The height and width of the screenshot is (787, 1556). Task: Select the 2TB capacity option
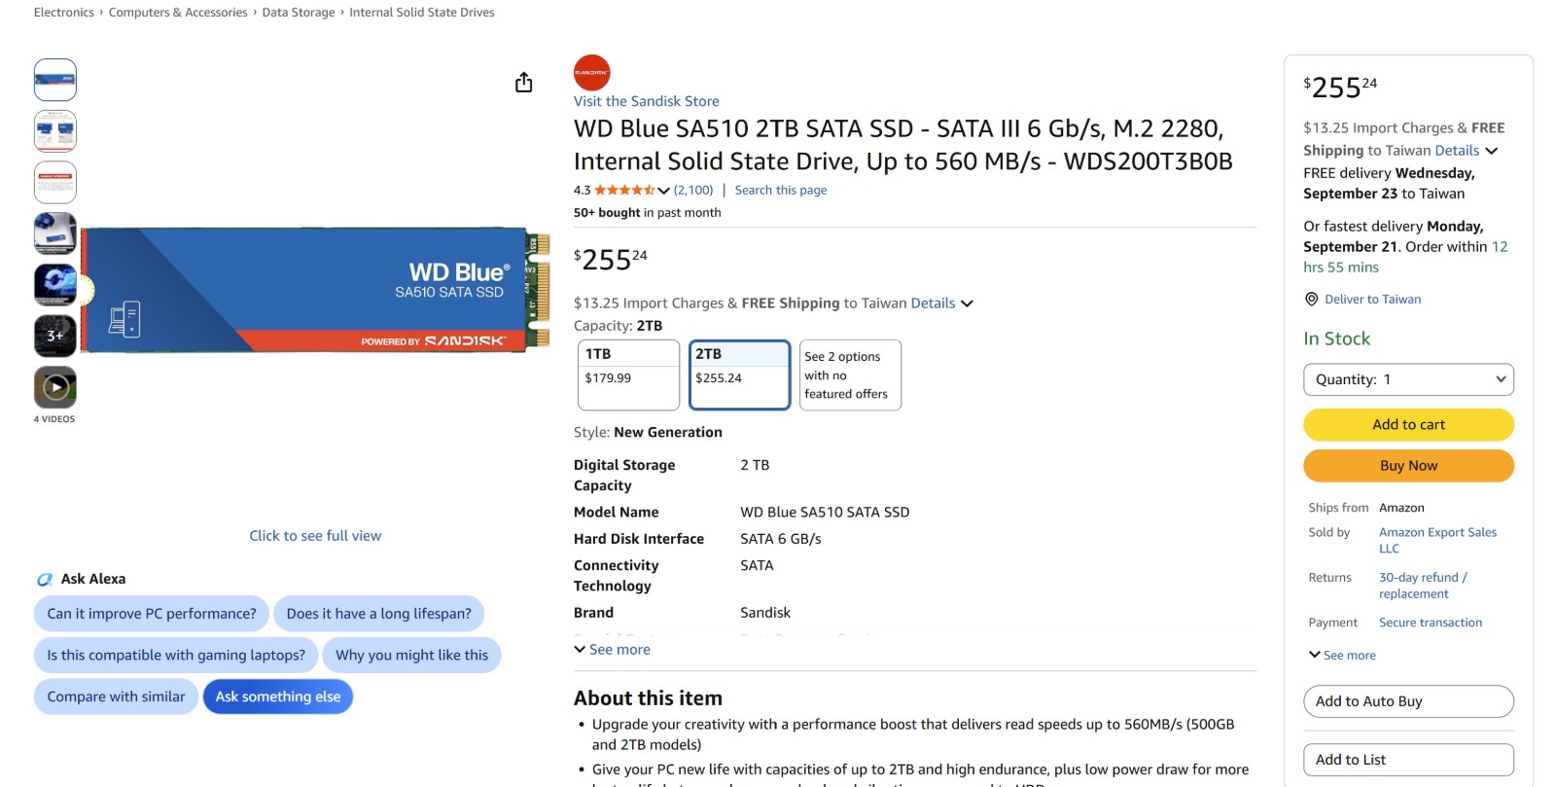739,375
